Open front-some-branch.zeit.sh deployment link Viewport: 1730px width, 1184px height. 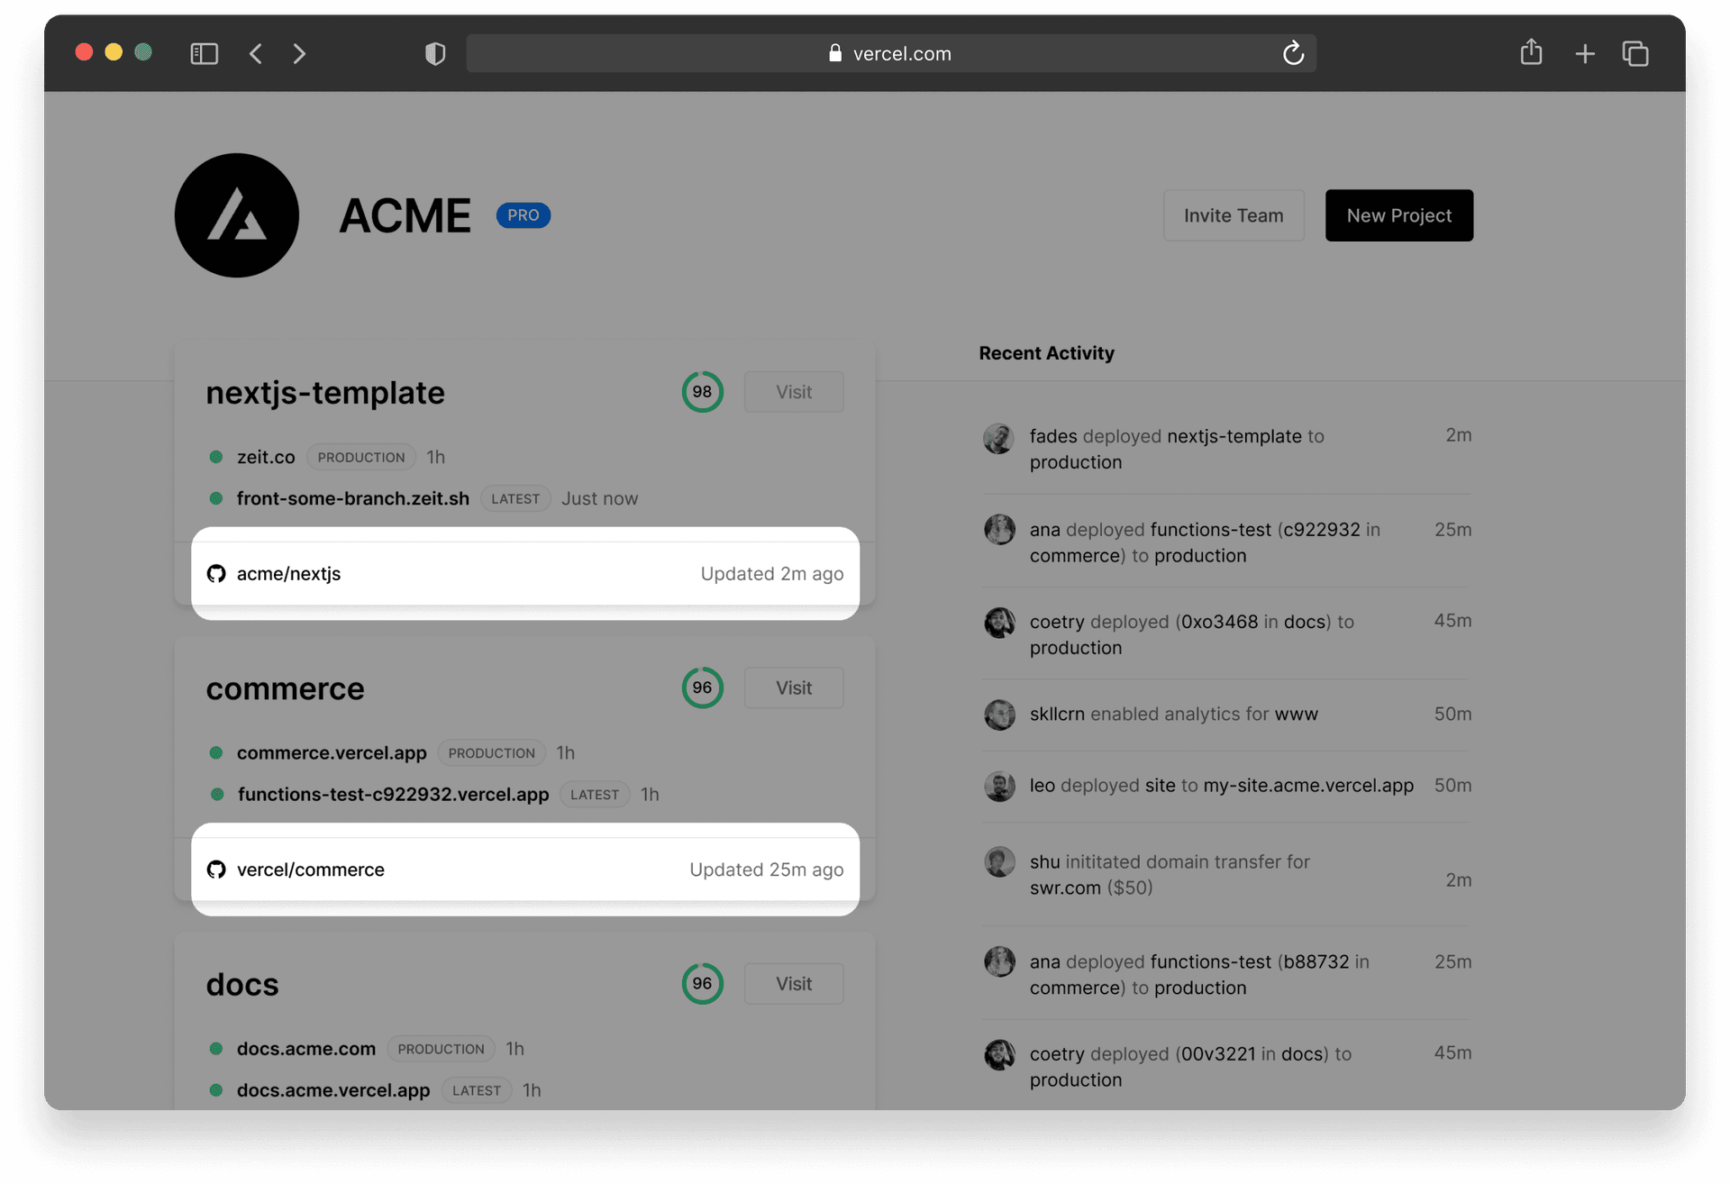click(352, 498)
